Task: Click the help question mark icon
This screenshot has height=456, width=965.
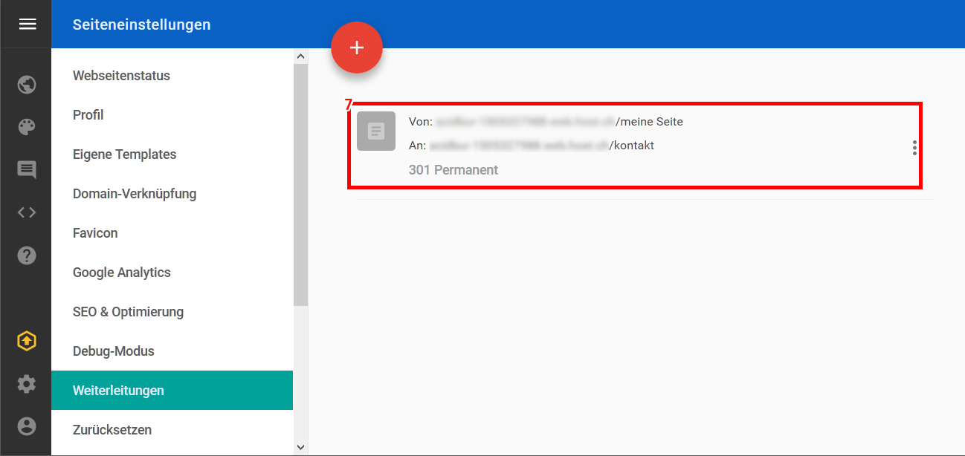Action: (x=27, y=255)
